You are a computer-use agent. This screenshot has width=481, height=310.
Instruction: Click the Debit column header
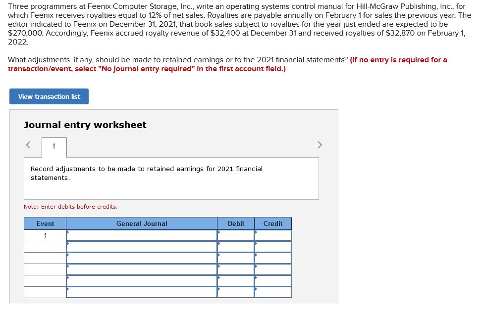[x=236, y=223]
